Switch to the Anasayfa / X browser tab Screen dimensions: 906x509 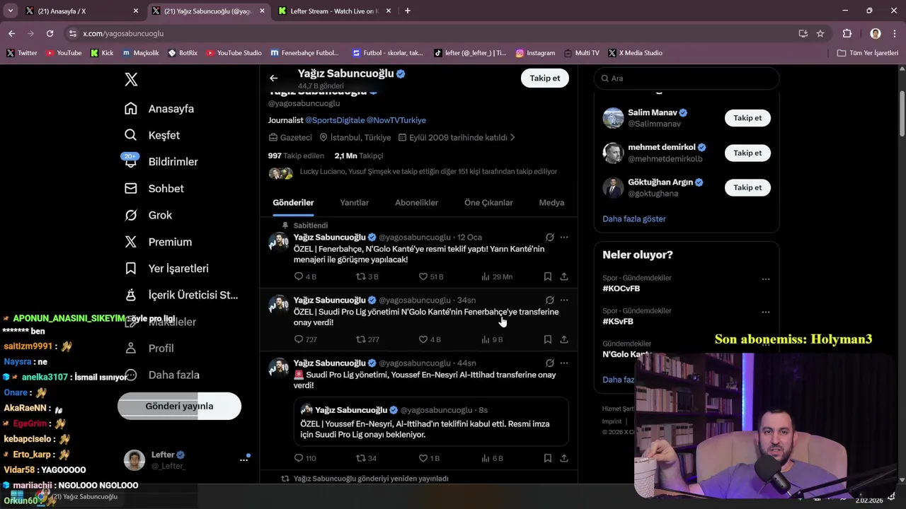coord(82,11)
